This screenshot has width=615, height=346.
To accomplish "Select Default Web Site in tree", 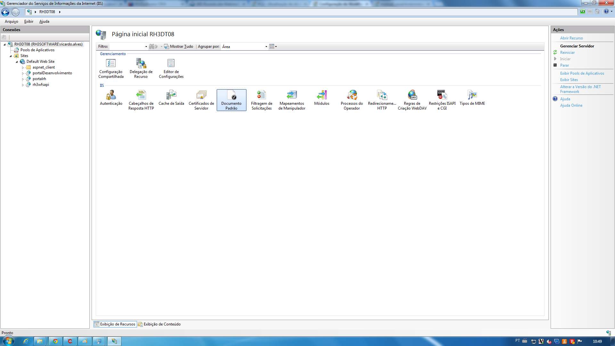I will 40,62.
